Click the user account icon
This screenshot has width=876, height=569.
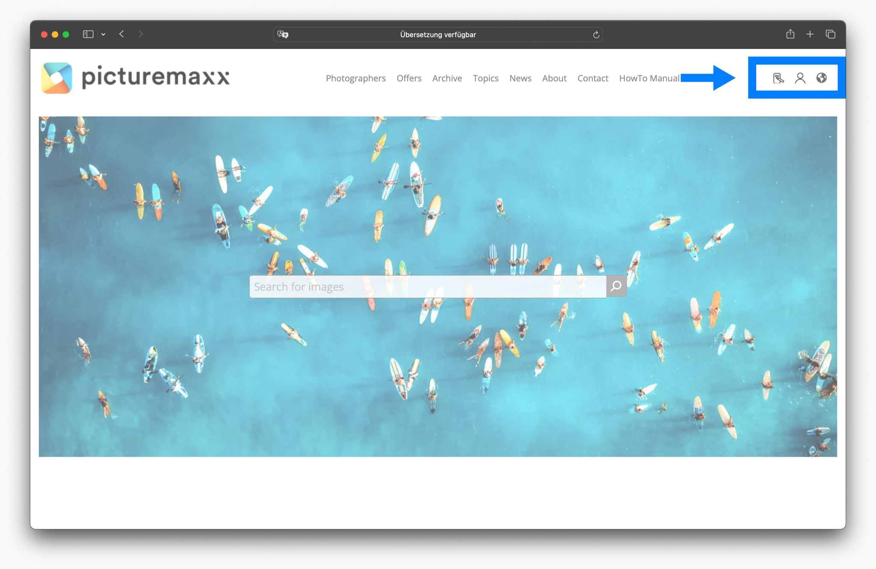pyautogui.click(x=799, y=78)
